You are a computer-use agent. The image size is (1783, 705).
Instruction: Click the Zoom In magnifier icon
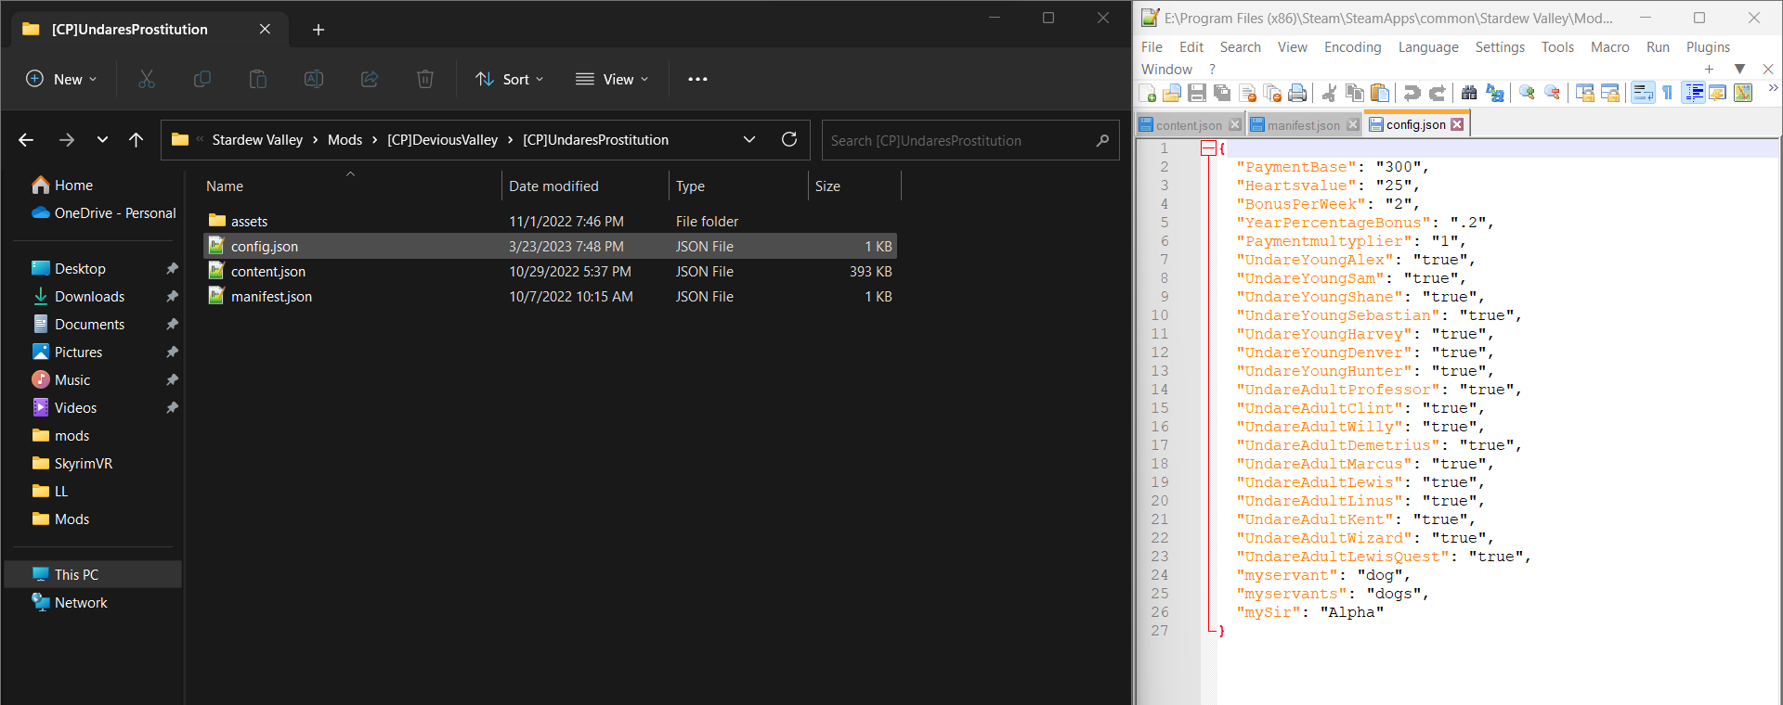coord(1527,93)
